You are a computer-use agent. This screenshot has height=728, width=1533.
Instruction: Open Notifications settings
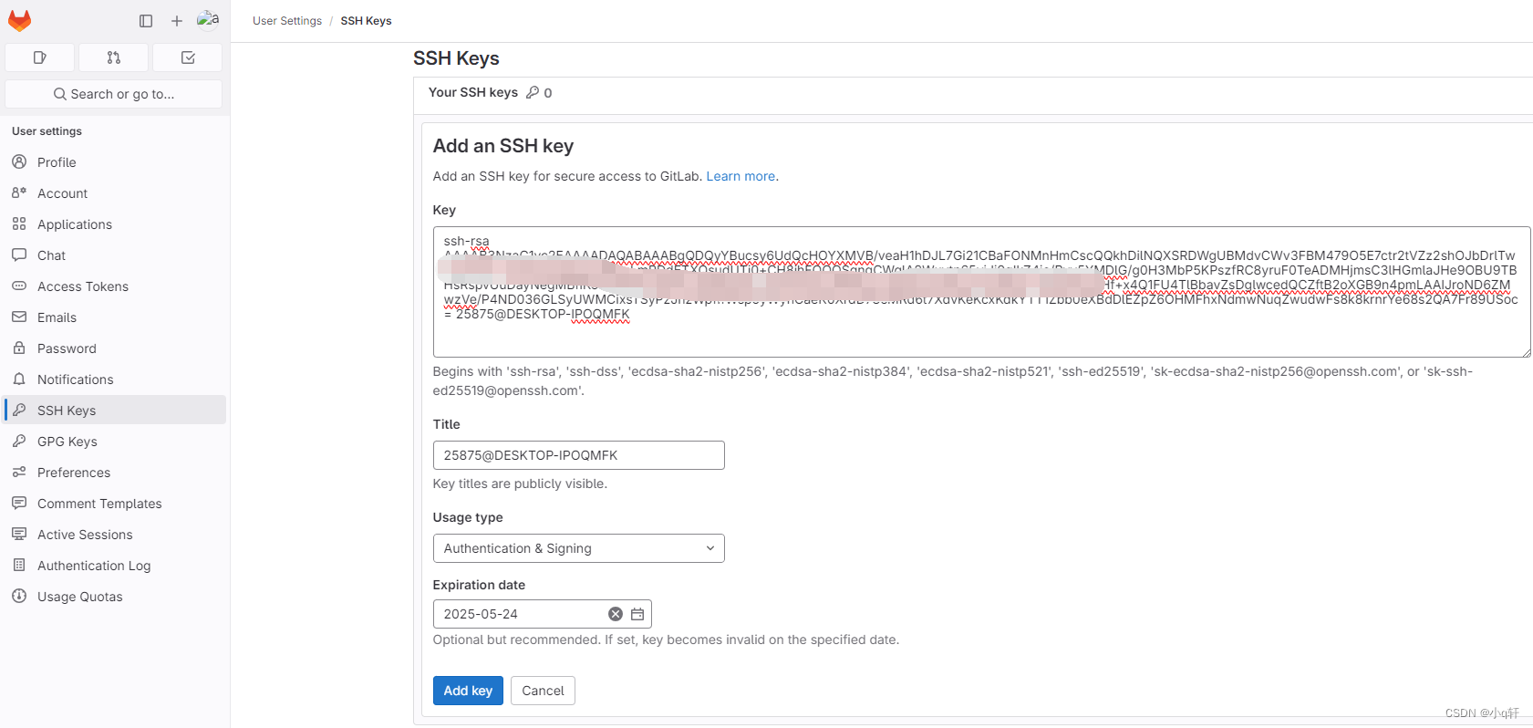coord(114,380)
